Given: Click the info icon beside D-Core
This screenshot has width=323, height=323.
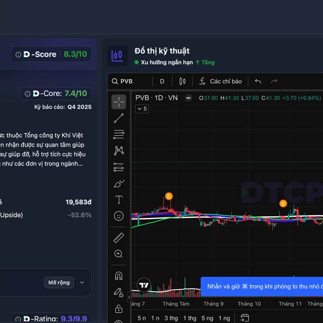Looking at the screenshot, I should coord(27,94).
